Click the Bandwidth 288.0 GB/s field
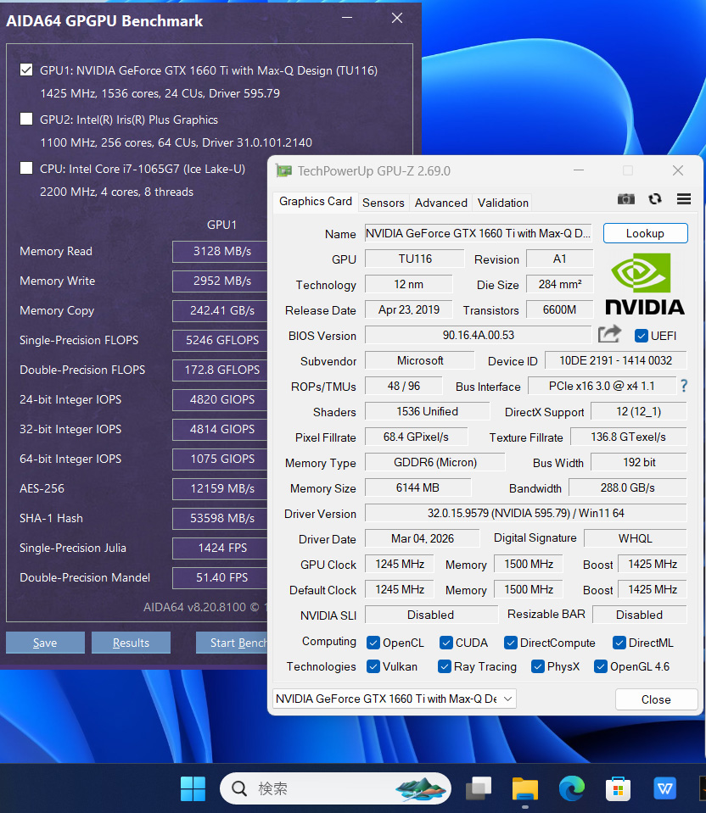The height and width of the screenshot is (813, 706). click(628, 487)
